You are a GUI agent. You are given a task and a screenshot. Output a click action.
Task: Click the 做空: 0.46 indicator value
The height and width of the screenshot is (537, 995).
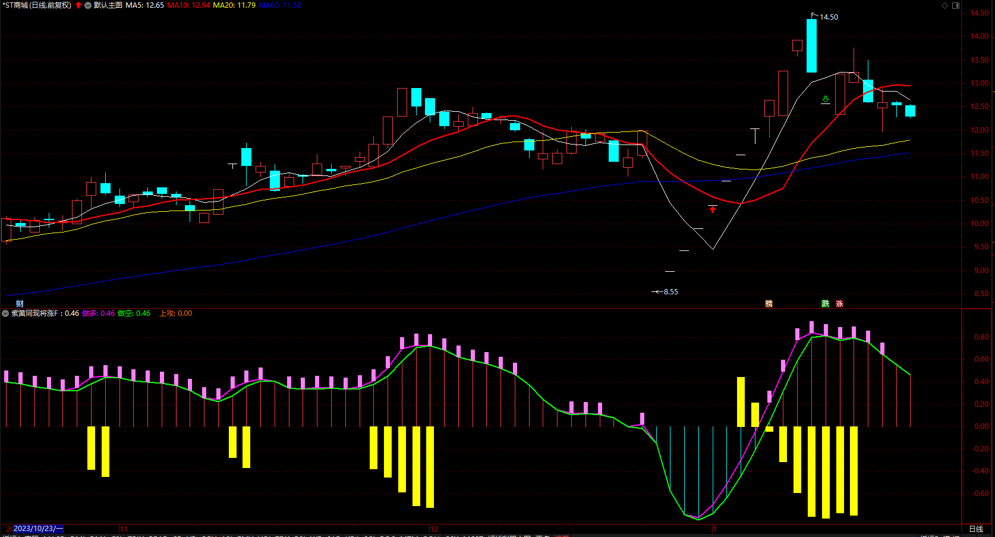tap(134, 313)
